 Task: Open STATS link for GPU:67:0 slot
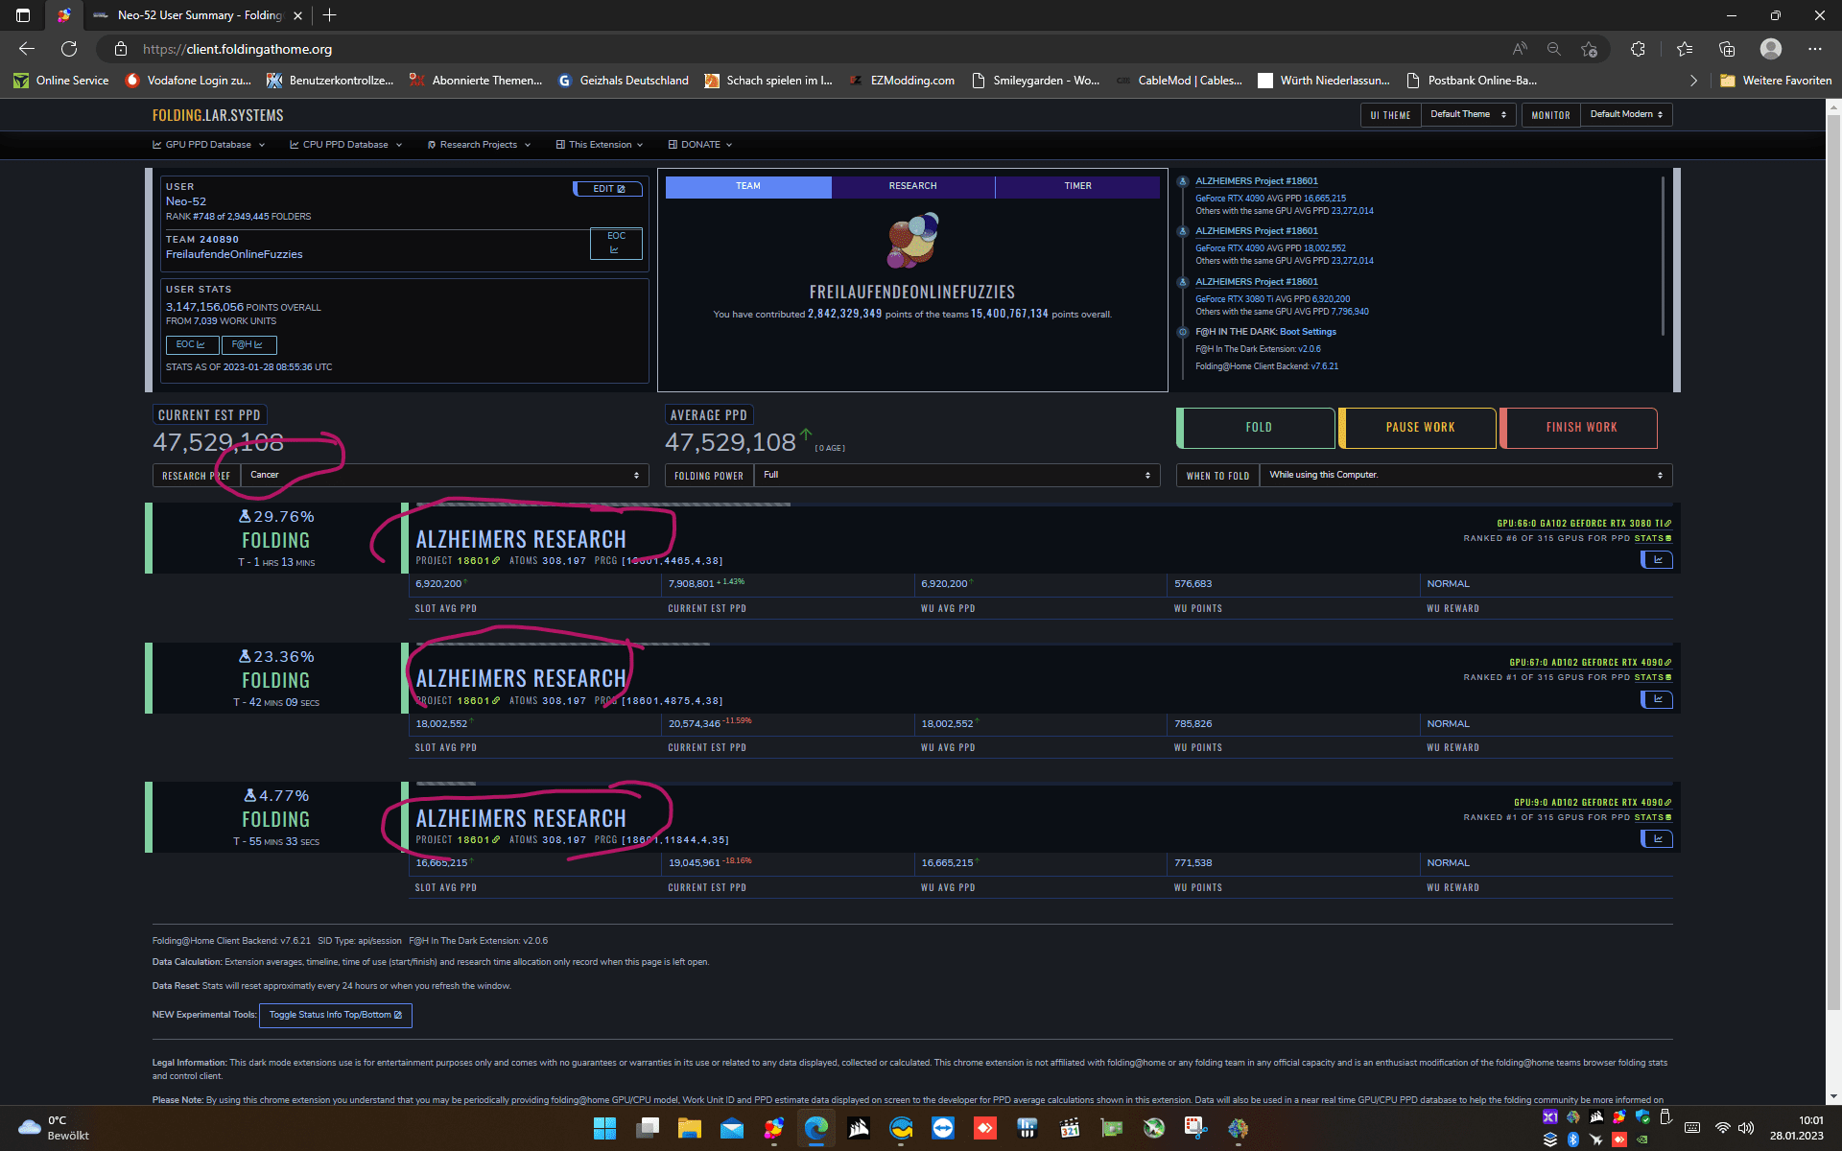click(1653, 677)
